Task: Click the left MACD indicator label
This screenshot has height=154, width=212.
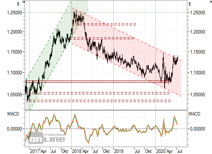Action: (13, 114)
